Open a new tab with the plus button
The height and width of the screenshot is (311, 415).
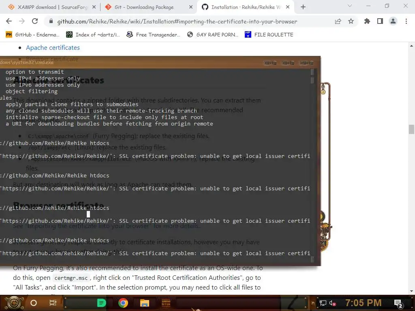[303, 7]
